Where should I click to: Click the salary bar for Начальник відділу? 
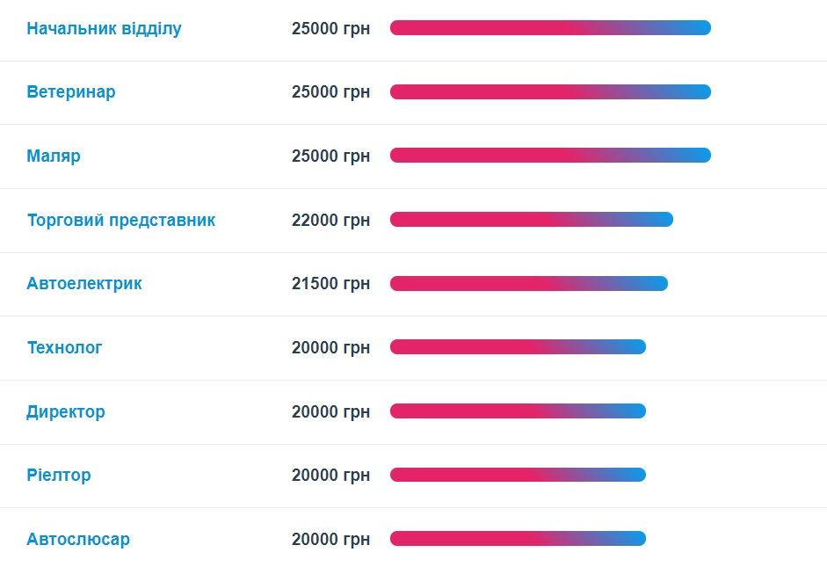(x=550, y=28)
